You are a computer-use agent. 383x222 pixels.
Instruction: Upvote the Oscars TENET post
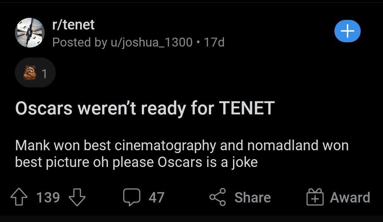pos(19,197)
